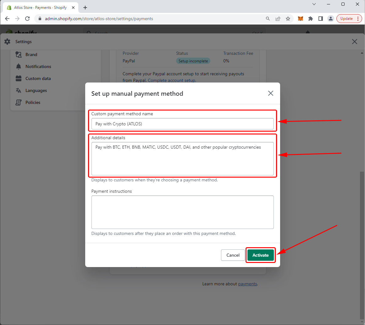The image size is (365, 325).
Task: Click the 'Set up manual payment method' title
Action: pos(137,94)
